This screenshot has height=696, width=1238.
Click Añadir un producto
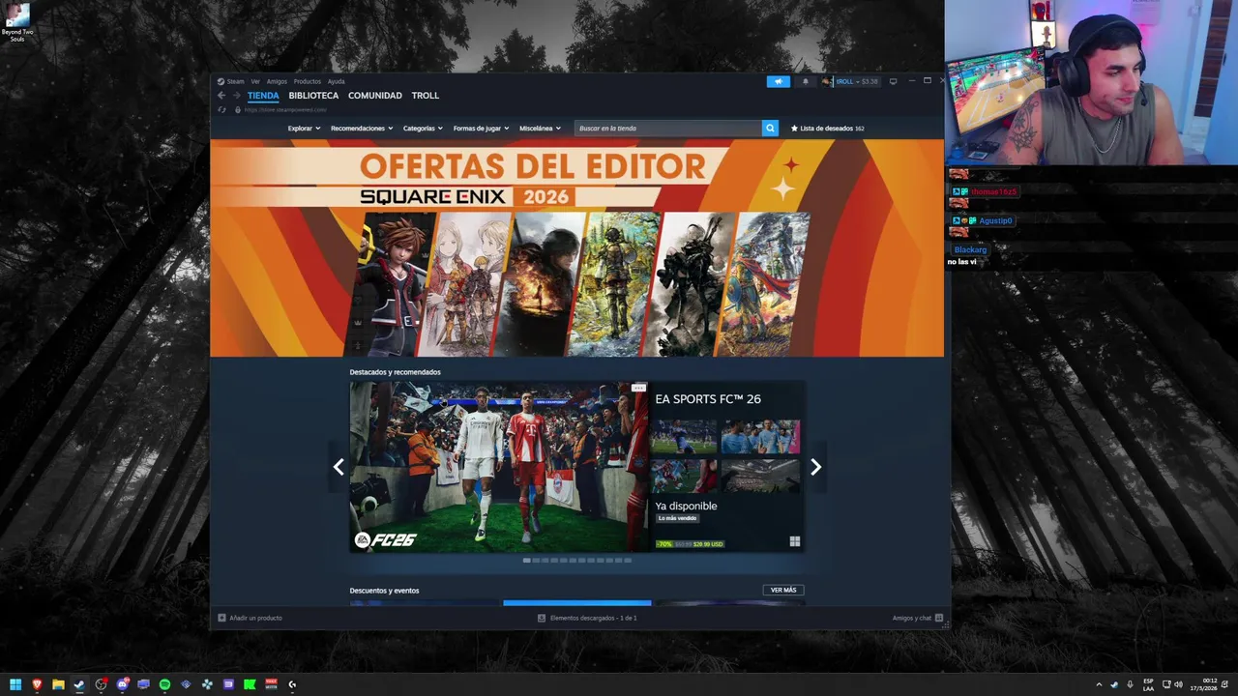(250, 618)
